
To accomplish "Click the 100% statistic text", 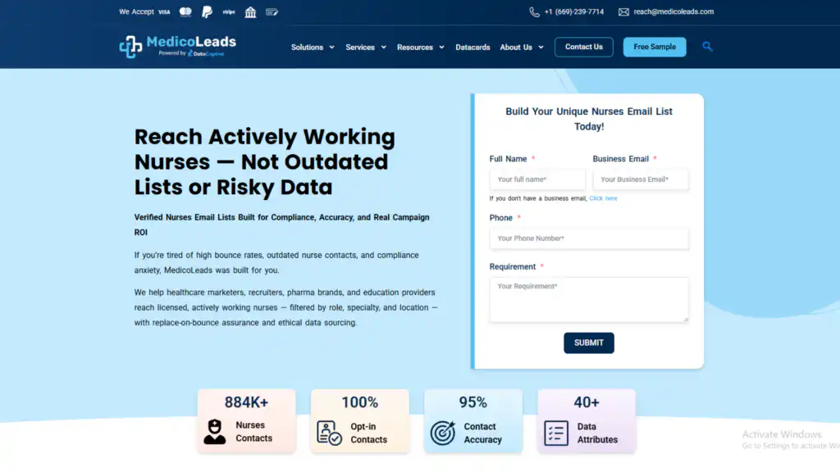I will point(360,402).
